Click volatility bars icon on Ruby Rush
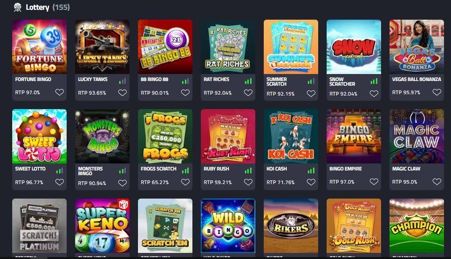The image size is (451, 259). coord(248,171)
